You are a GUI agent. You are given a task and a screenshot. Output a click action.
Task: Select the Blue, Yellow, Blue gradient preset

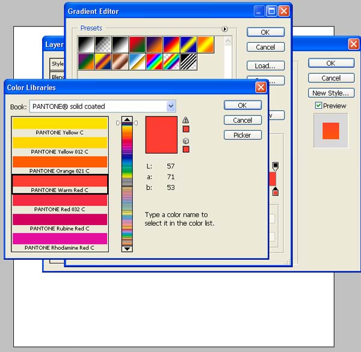188,45
